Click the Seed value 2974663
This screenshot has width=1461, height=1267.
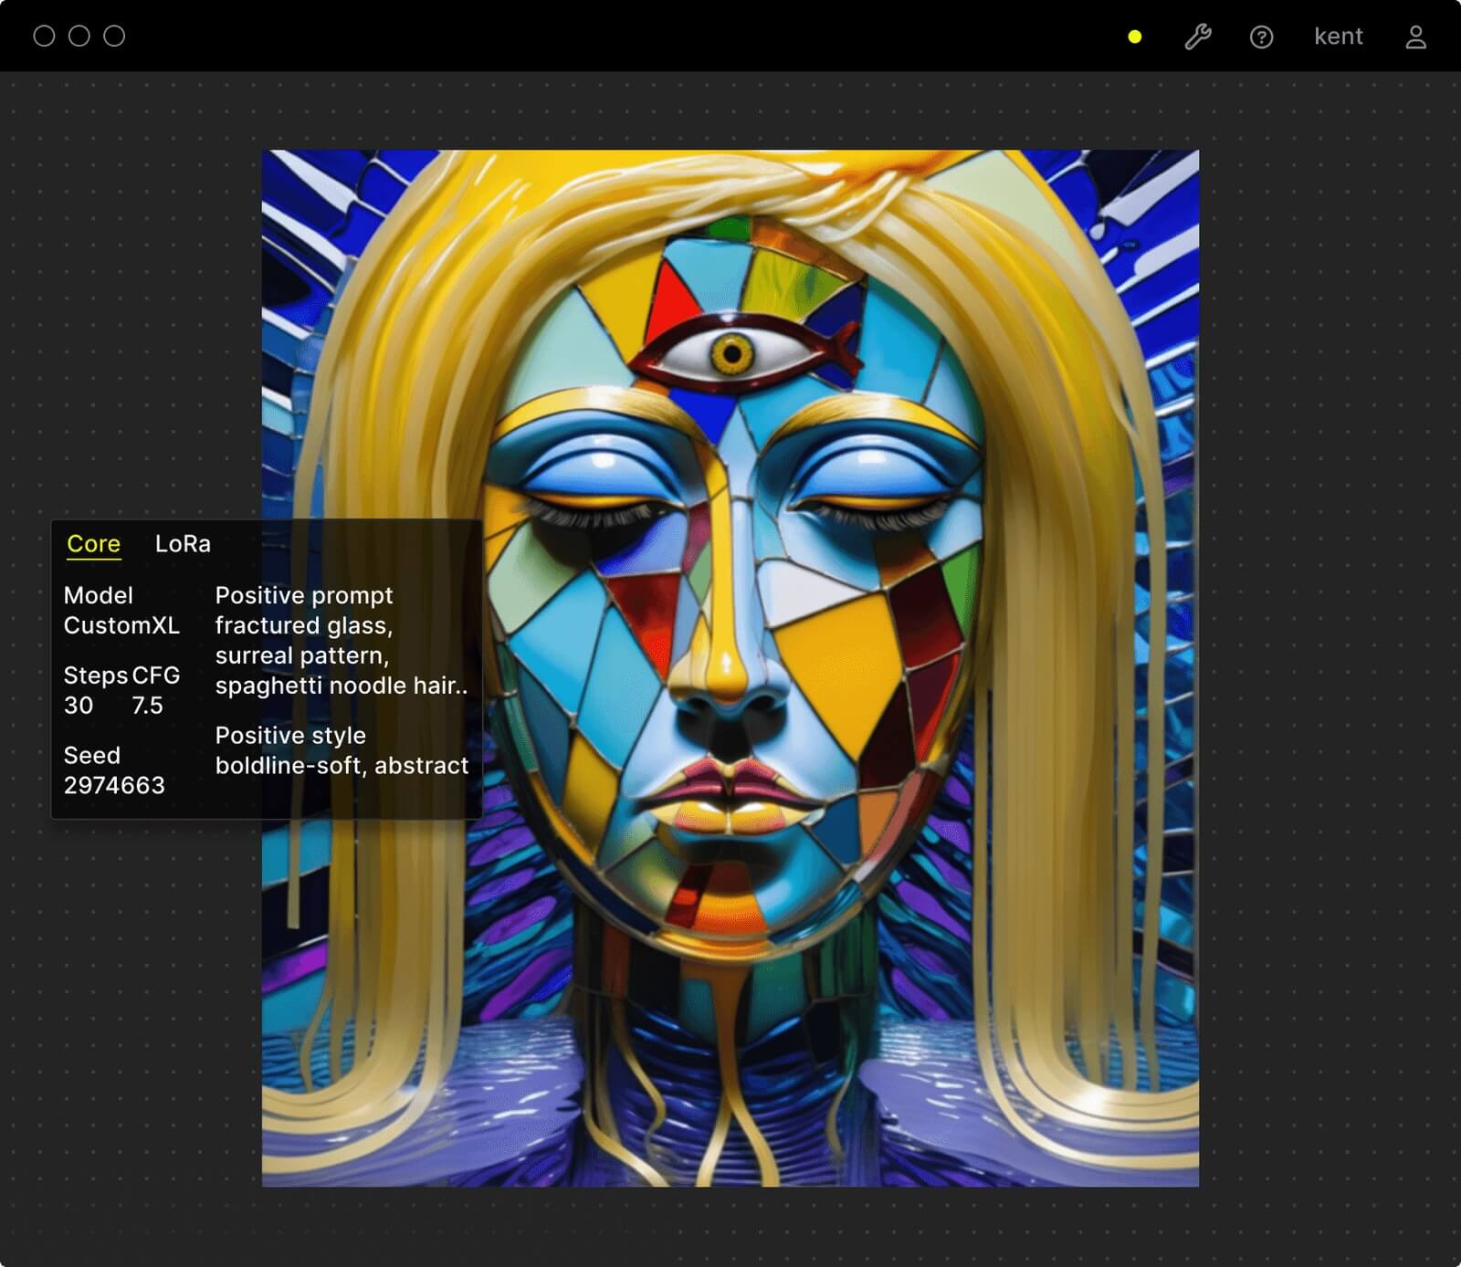pyautogui.click(x=114, y=785)
